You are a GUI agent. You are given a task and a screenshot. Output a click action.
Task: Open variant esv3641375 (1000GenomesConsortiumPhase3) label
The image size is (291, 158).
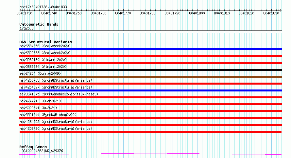59,94
